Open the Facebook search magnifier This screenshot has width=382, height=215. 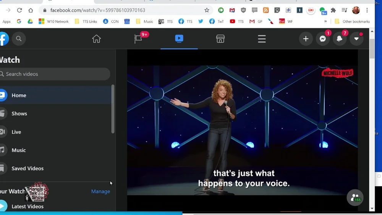point(19,39)
